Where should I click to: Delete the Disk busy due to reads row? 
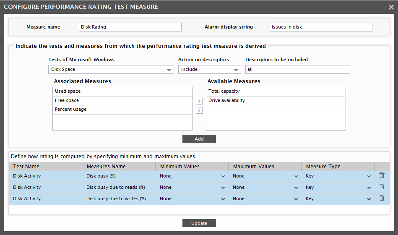point(382,187)
